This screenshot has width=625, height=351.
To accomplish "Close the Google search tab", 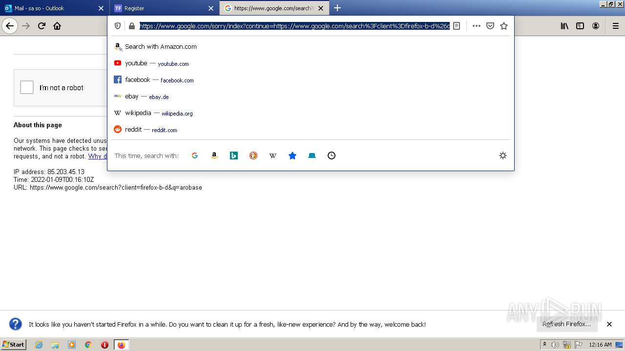I will 321,8.
